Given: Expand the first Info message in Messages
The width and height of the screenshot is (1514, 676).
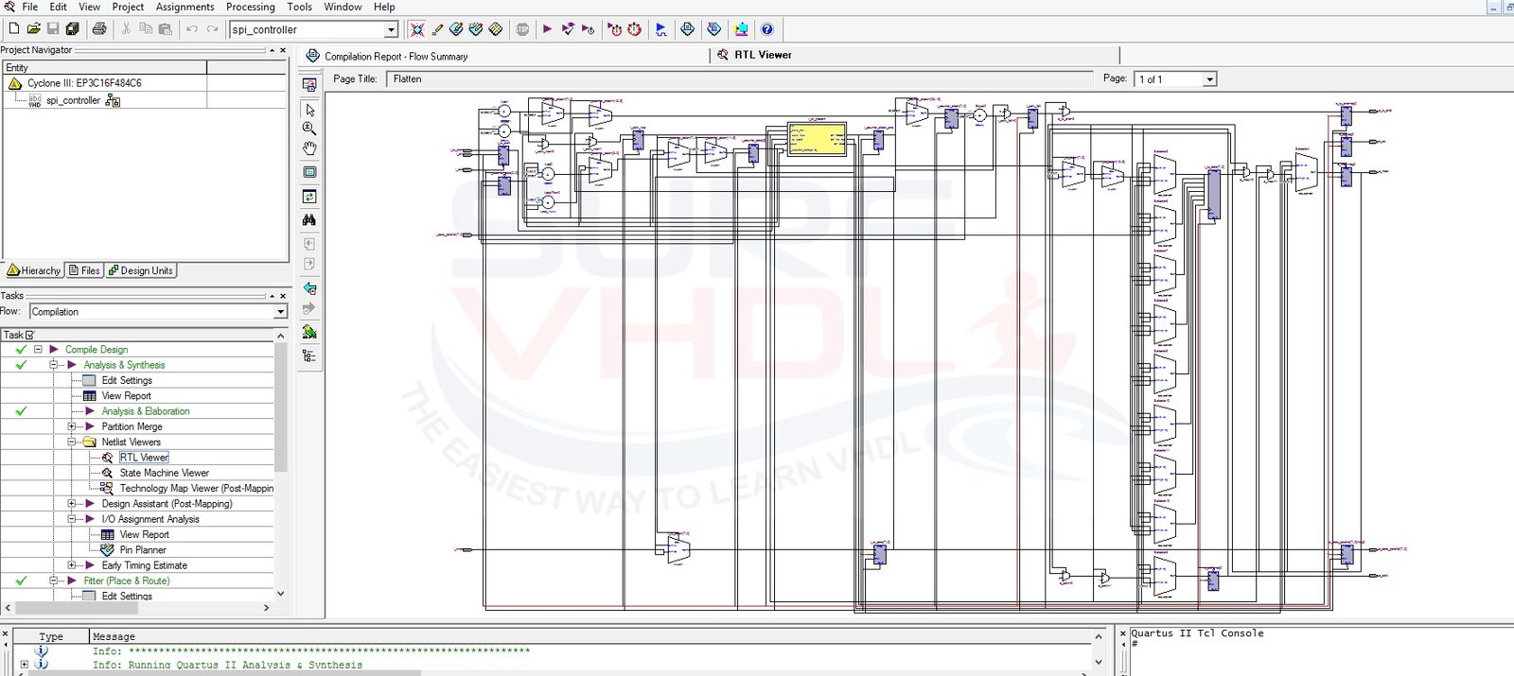Looking at the screenshot, I should 25,665.
